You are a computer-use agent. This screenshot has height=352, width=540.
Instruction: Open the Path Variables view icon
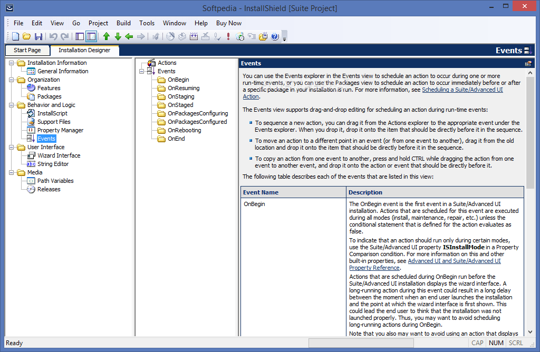coord(31,181)
